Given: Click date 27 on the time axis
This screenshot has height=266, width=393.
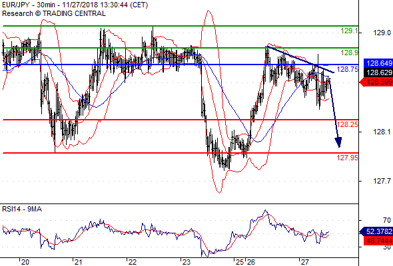Looking at the screenshot, I should (x=305, y=262).
